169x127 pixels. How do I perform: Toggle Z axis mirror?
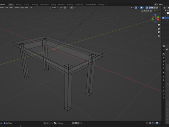pos(148,11)
